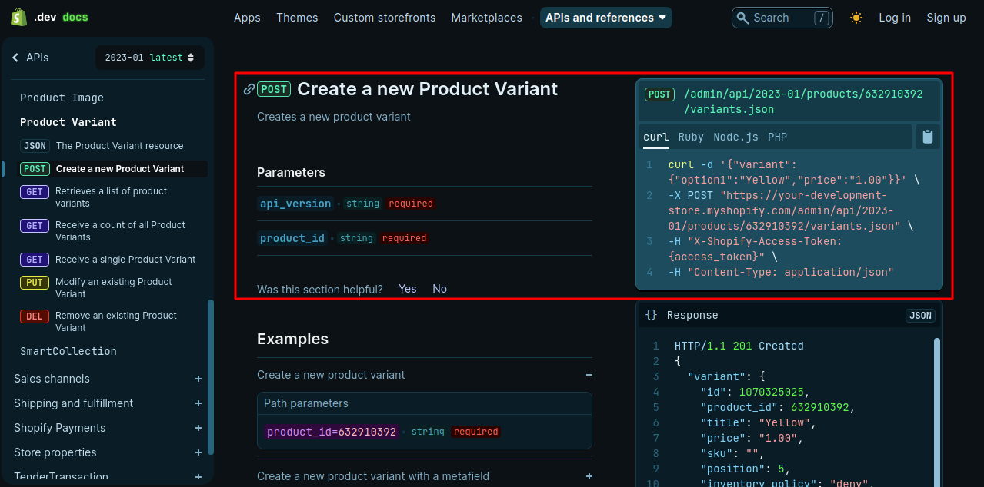Open the 2023-01 latest version dropdown
The height and width of the screenshot is (487, 984).
point(150,58)
